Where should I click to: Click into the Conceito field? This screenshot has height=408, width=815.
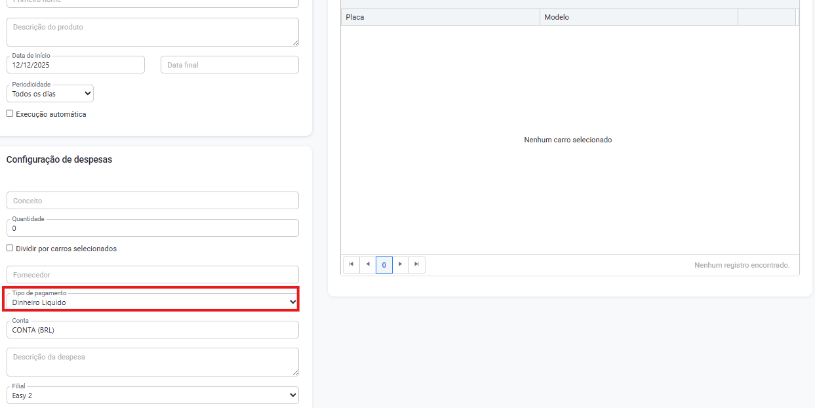[x=152, y=201]
